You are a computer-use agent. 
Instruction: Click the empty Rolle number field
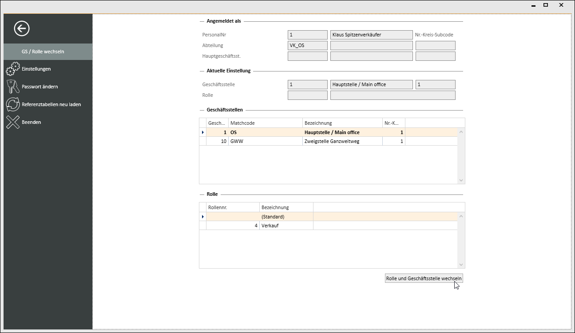tap(308, 95)
